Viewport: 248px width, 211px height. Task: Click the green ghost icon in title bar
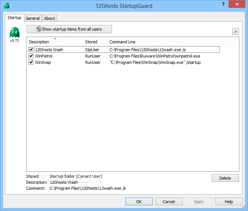point(7,6)
